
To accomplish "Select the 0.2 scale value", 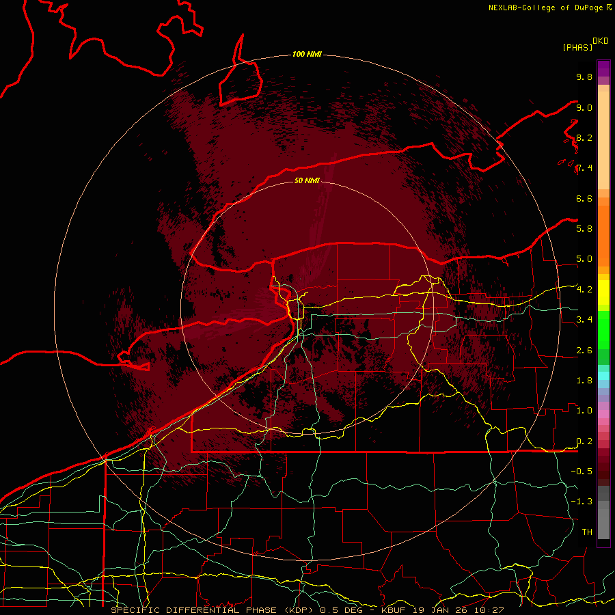I will click(x=584, y=441).
